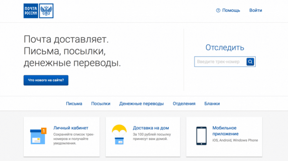Click the Почта России logo text block
The image size is (288, 161).
click(31, 11)
